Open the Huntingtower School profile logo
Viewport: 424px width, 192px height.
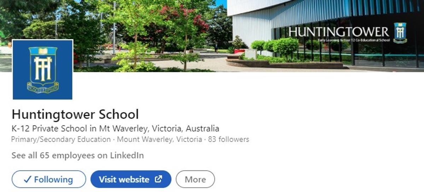pos(42,70)
